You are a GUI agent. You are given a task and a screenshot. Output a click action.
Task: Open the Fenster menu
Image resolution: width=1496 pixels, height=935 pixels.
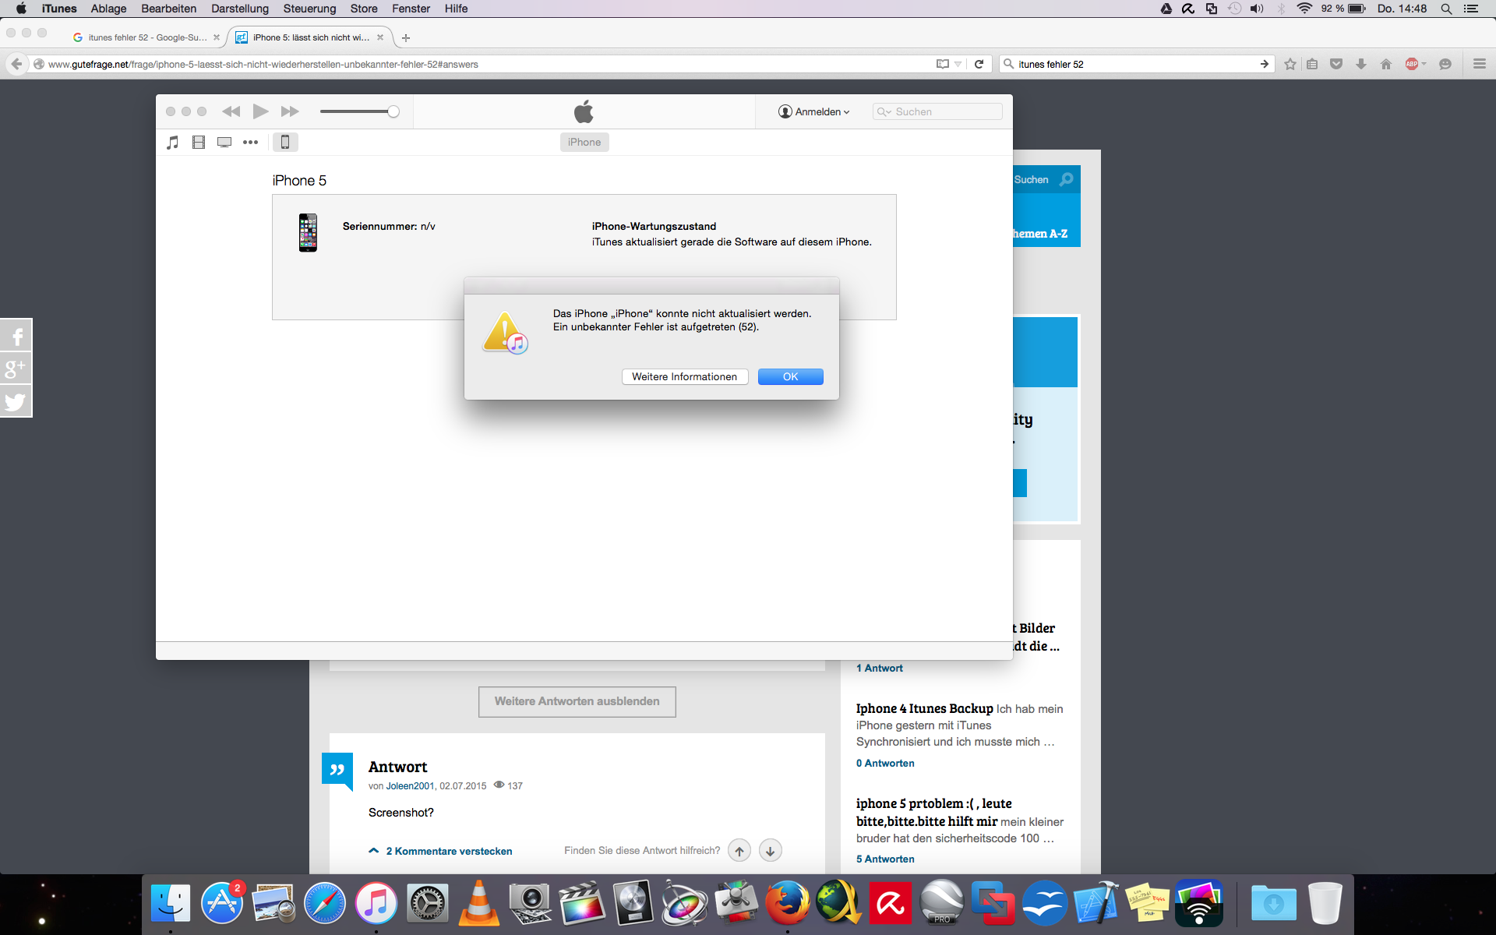(x=411, y=9)
